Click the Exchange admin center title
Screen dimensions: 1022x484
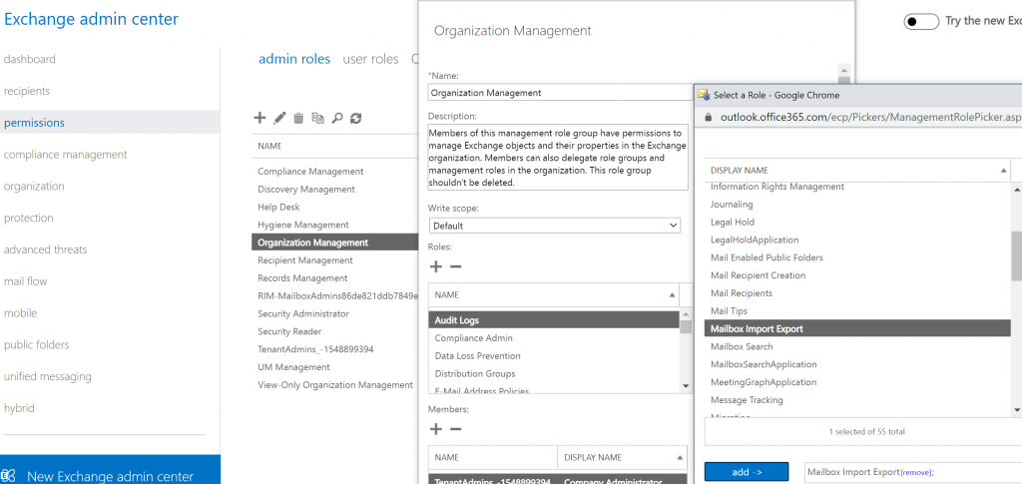pyautogui.click(x=91, y=19)
